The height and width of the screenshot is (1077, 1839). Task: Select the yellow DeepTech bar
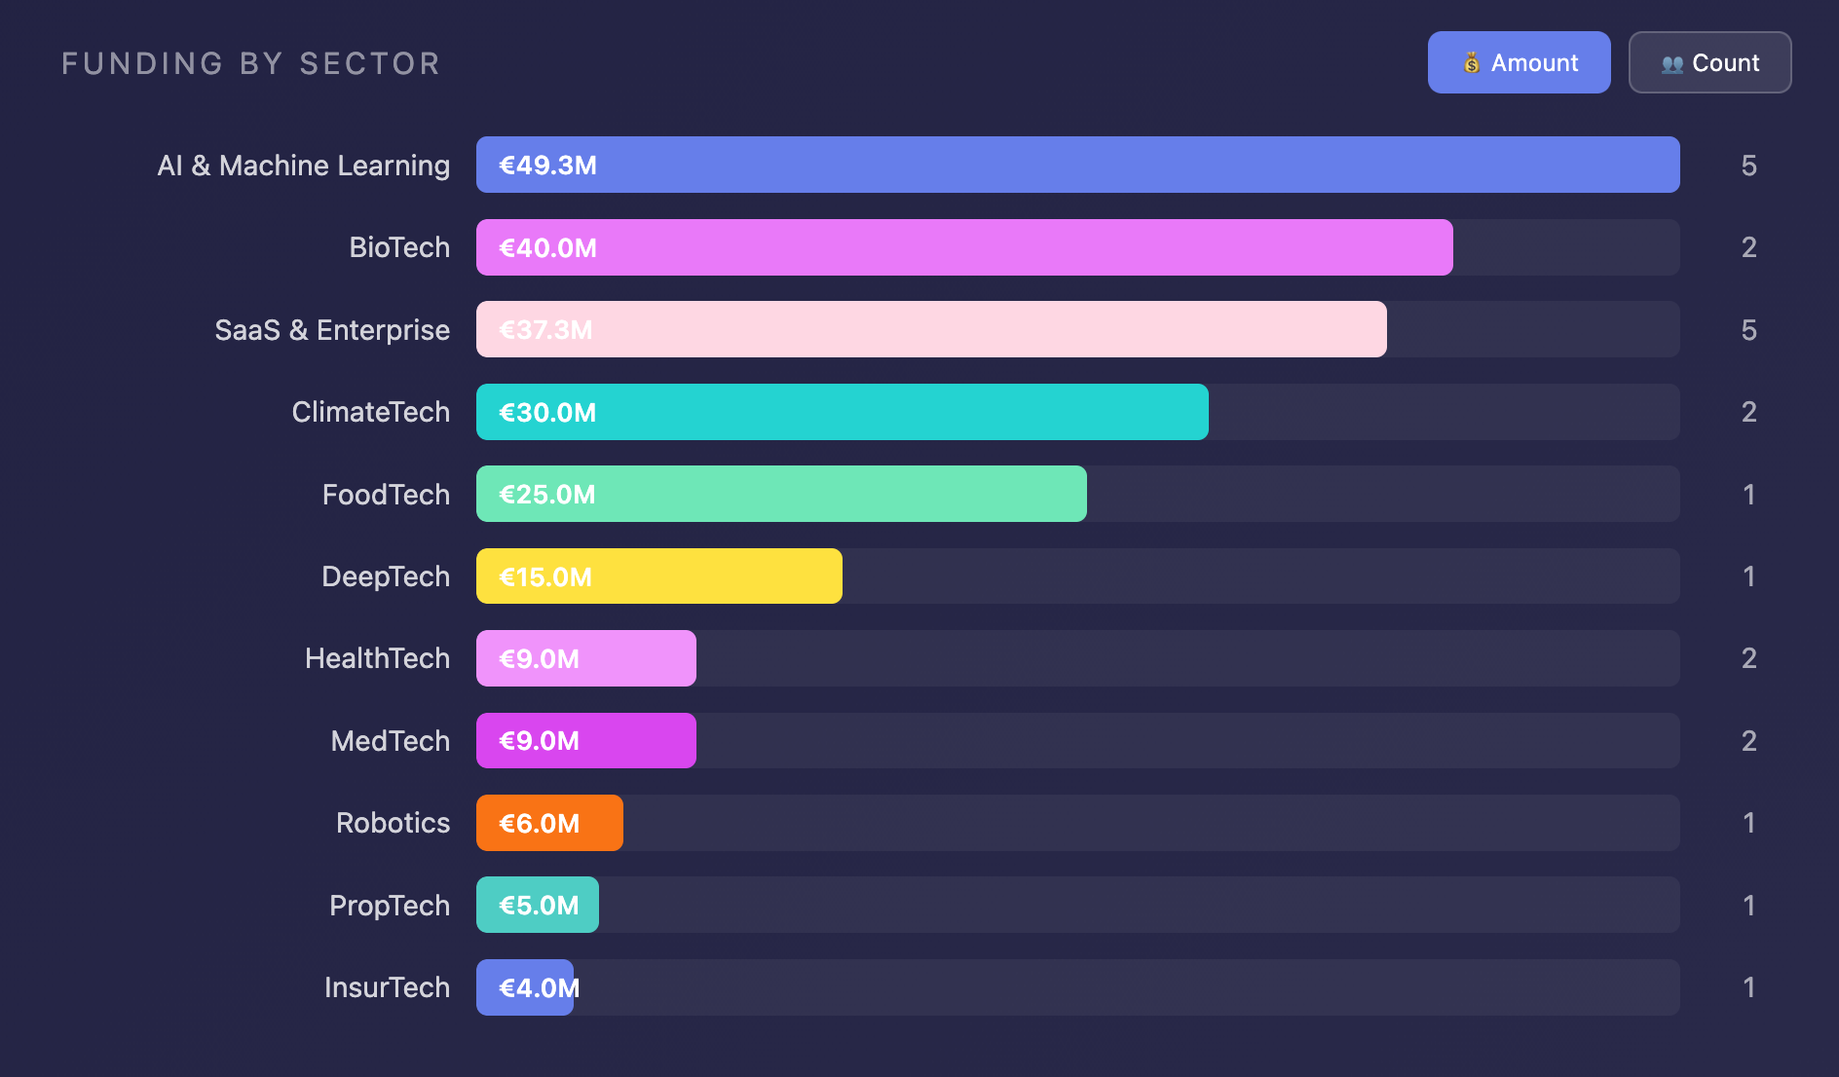click(x=658, y=576)
